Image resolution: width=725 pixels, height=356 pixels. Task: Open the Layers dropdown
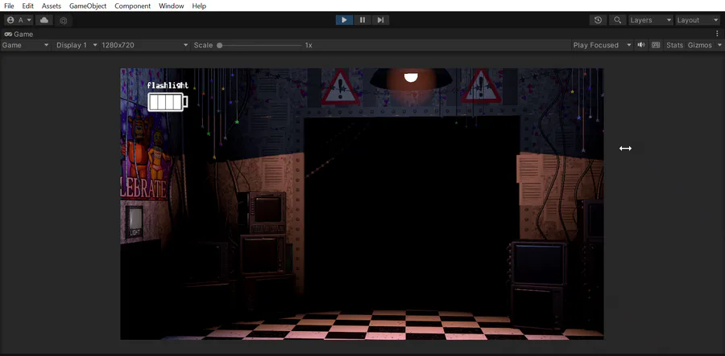651,20
